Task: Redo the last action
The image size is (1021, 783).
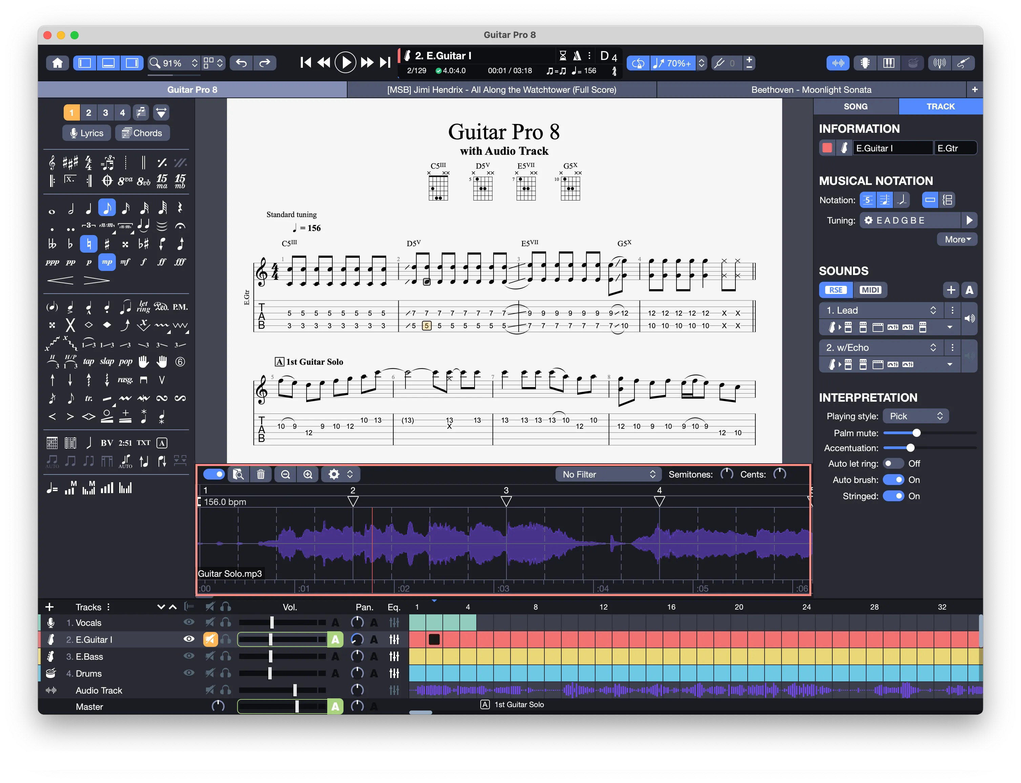Action: pyautogui.click(x=264, y=63)
